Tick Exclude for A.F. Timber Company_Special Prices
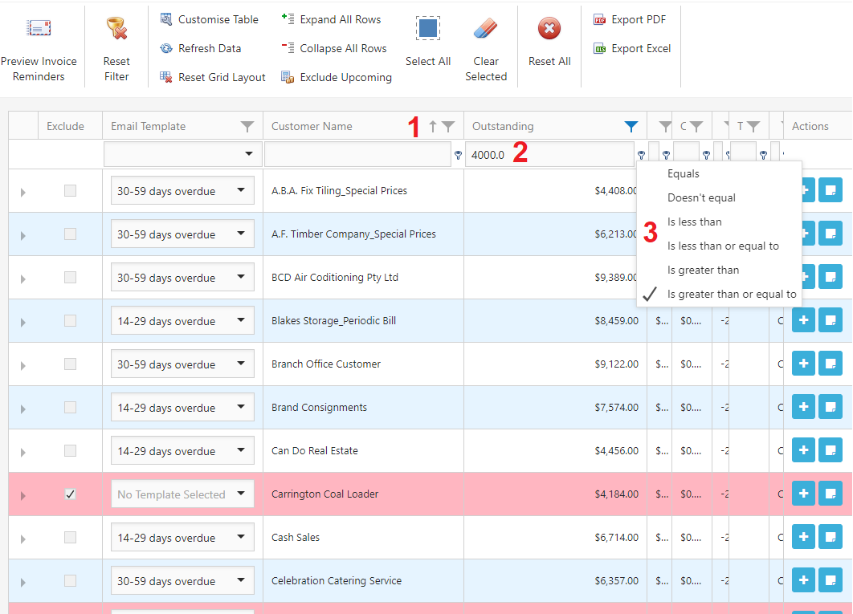Screen dimensions: 853x614 click(x=70, y=234)
